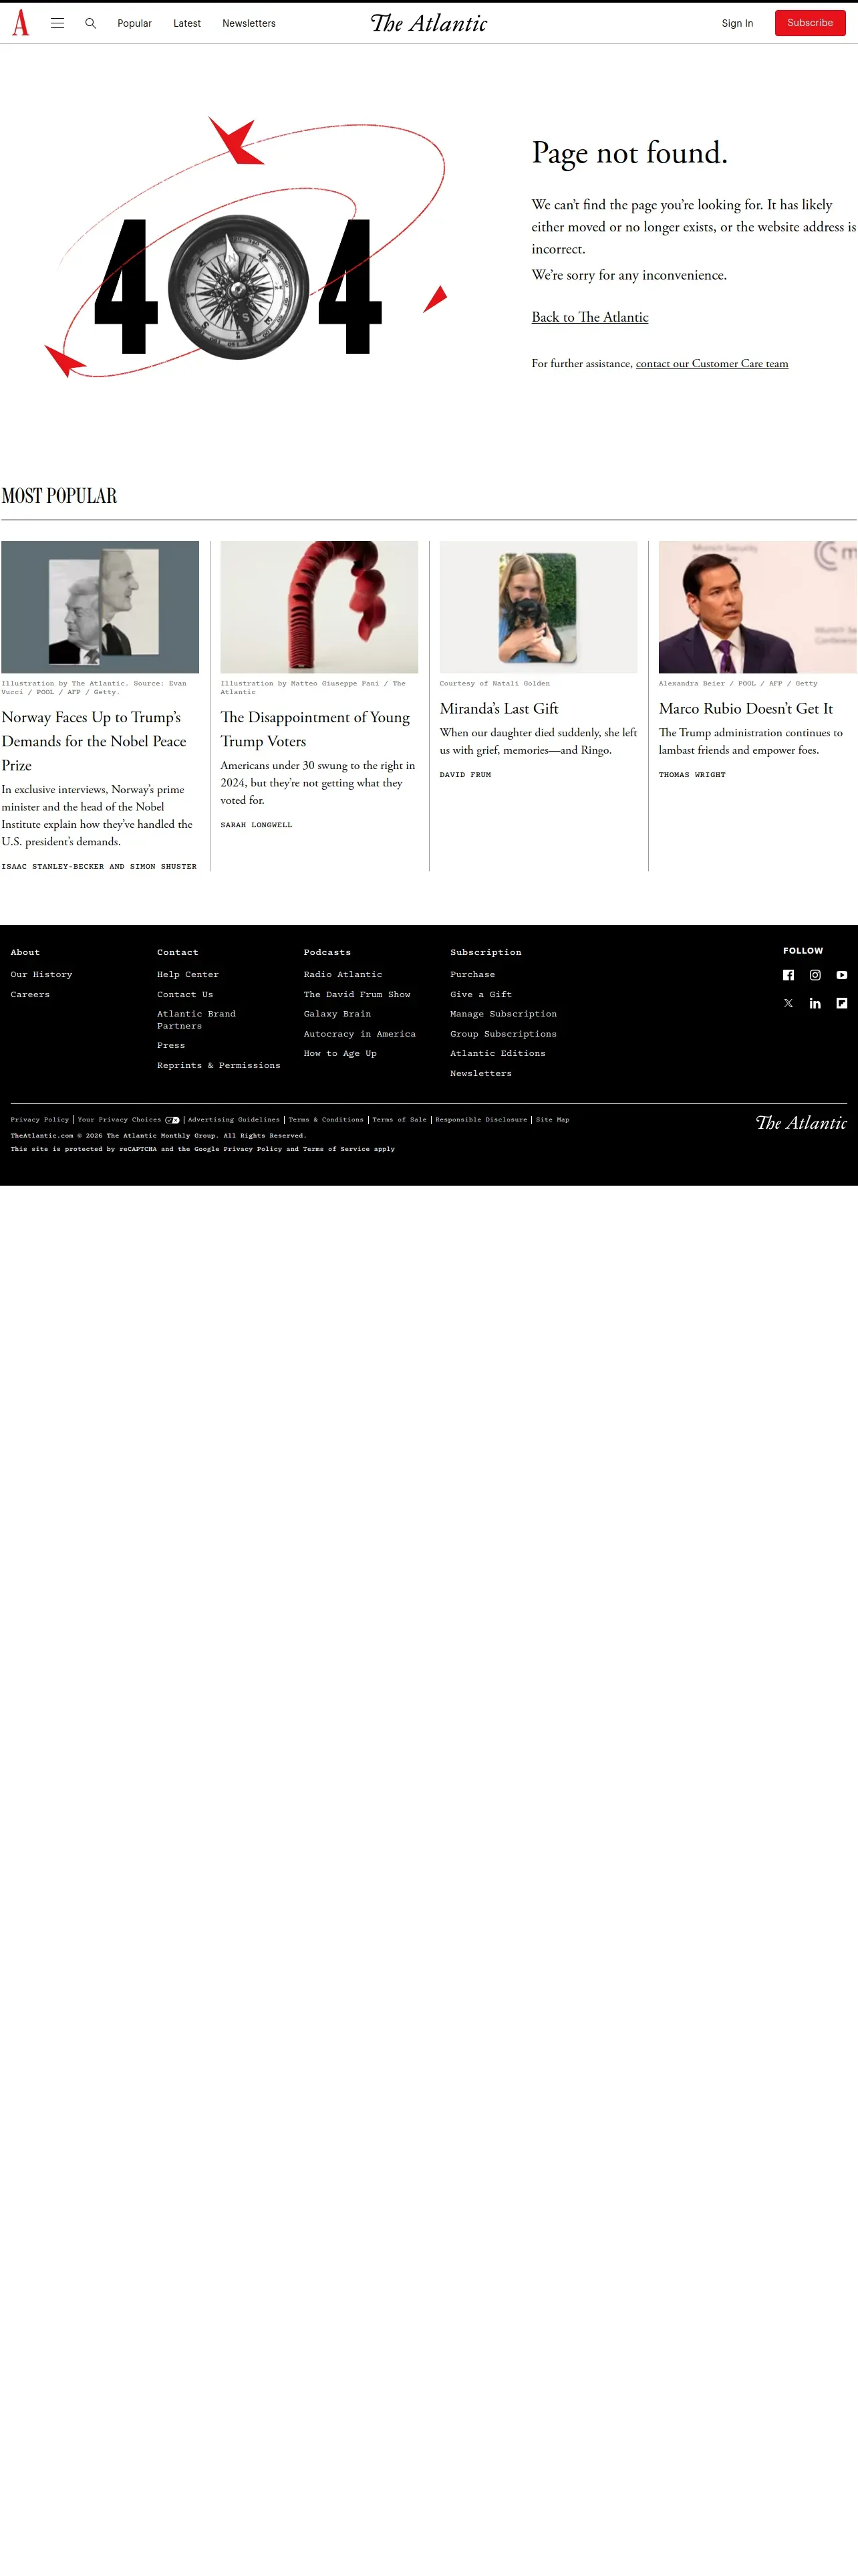This screenshot has height=2576, width=858.
Task: Go to Popular in top navigation
Action: 135,23
